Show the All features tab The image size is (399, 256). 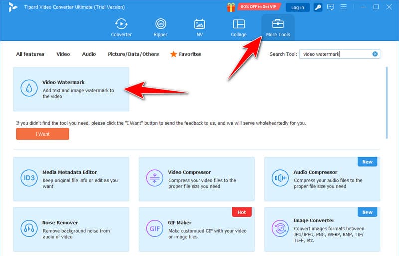tap(30, 54)
